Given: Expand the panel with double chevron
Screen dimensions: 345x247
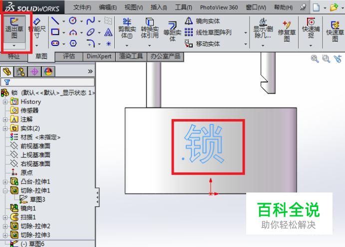Looking at the screenshot, I should point(90,71).
